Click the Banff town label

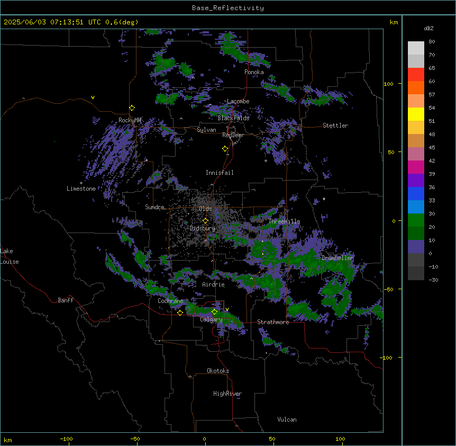pyautogui.click(x=66, y=300)
